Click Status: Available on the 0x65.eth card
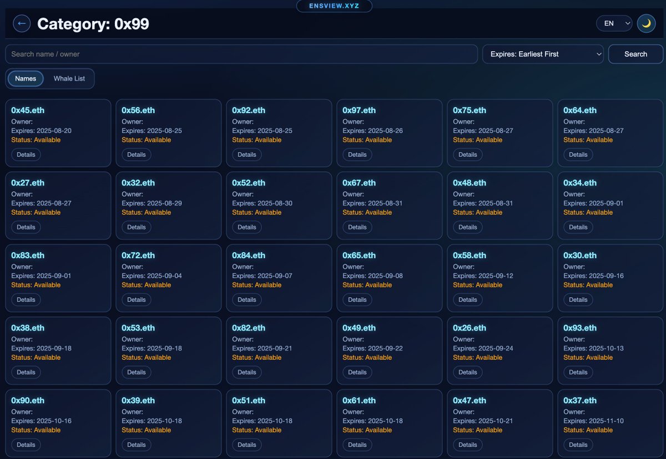 coord(367,285)
